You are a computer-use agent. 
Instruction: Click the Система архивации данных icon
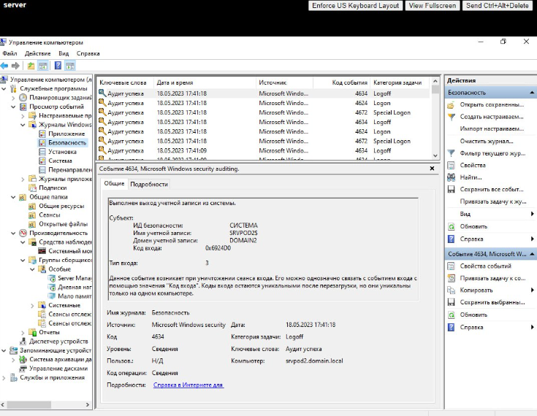[23, 359]
